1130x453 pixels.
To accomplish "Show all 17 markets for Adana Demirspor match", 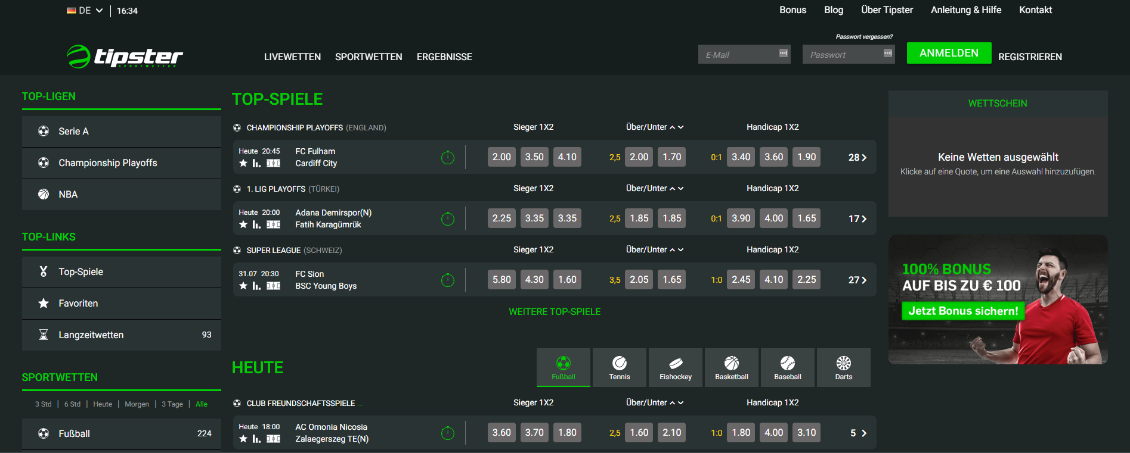I will coord(857,218).
